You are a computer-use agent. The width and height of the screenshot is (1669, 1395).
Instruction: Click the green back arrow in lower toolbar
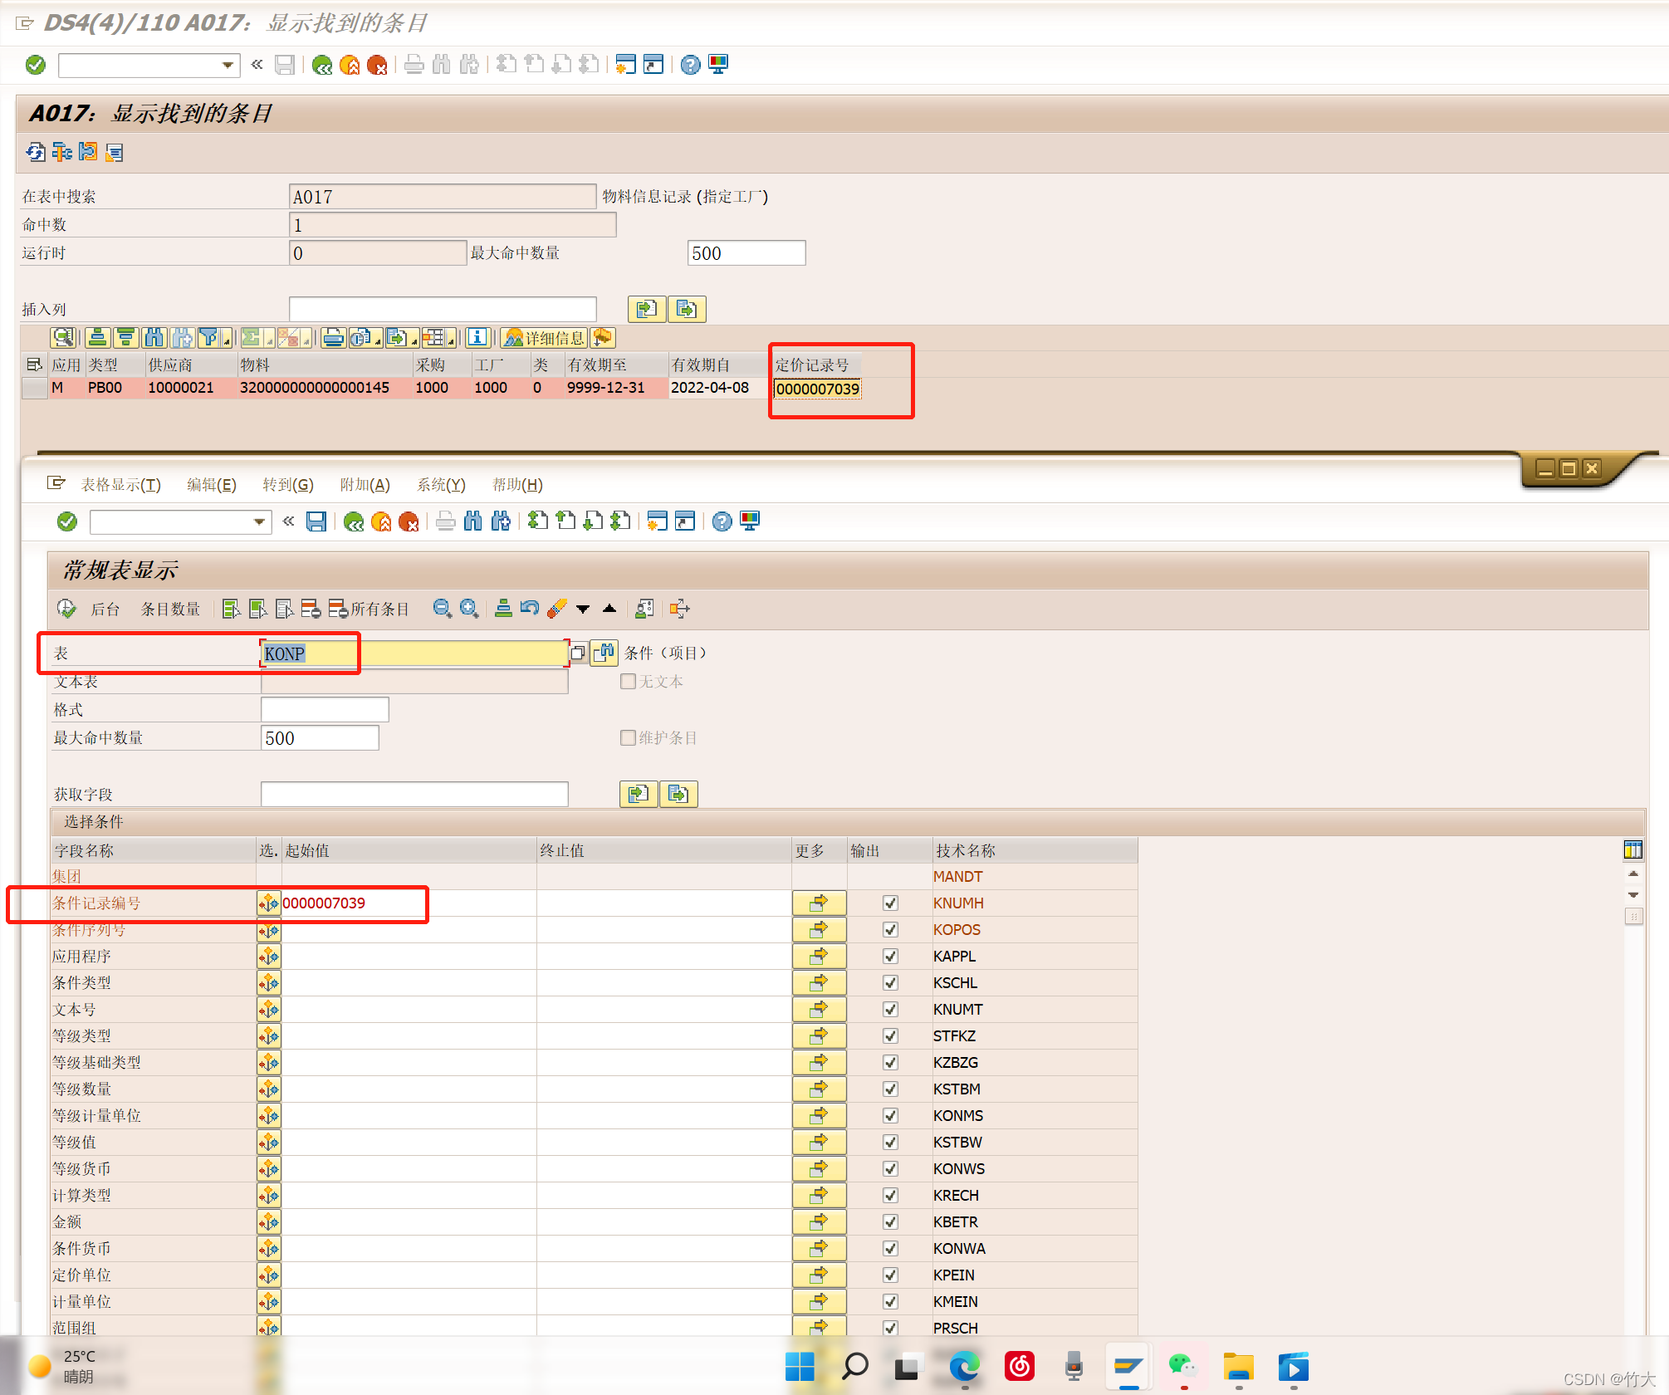[354, 521]
